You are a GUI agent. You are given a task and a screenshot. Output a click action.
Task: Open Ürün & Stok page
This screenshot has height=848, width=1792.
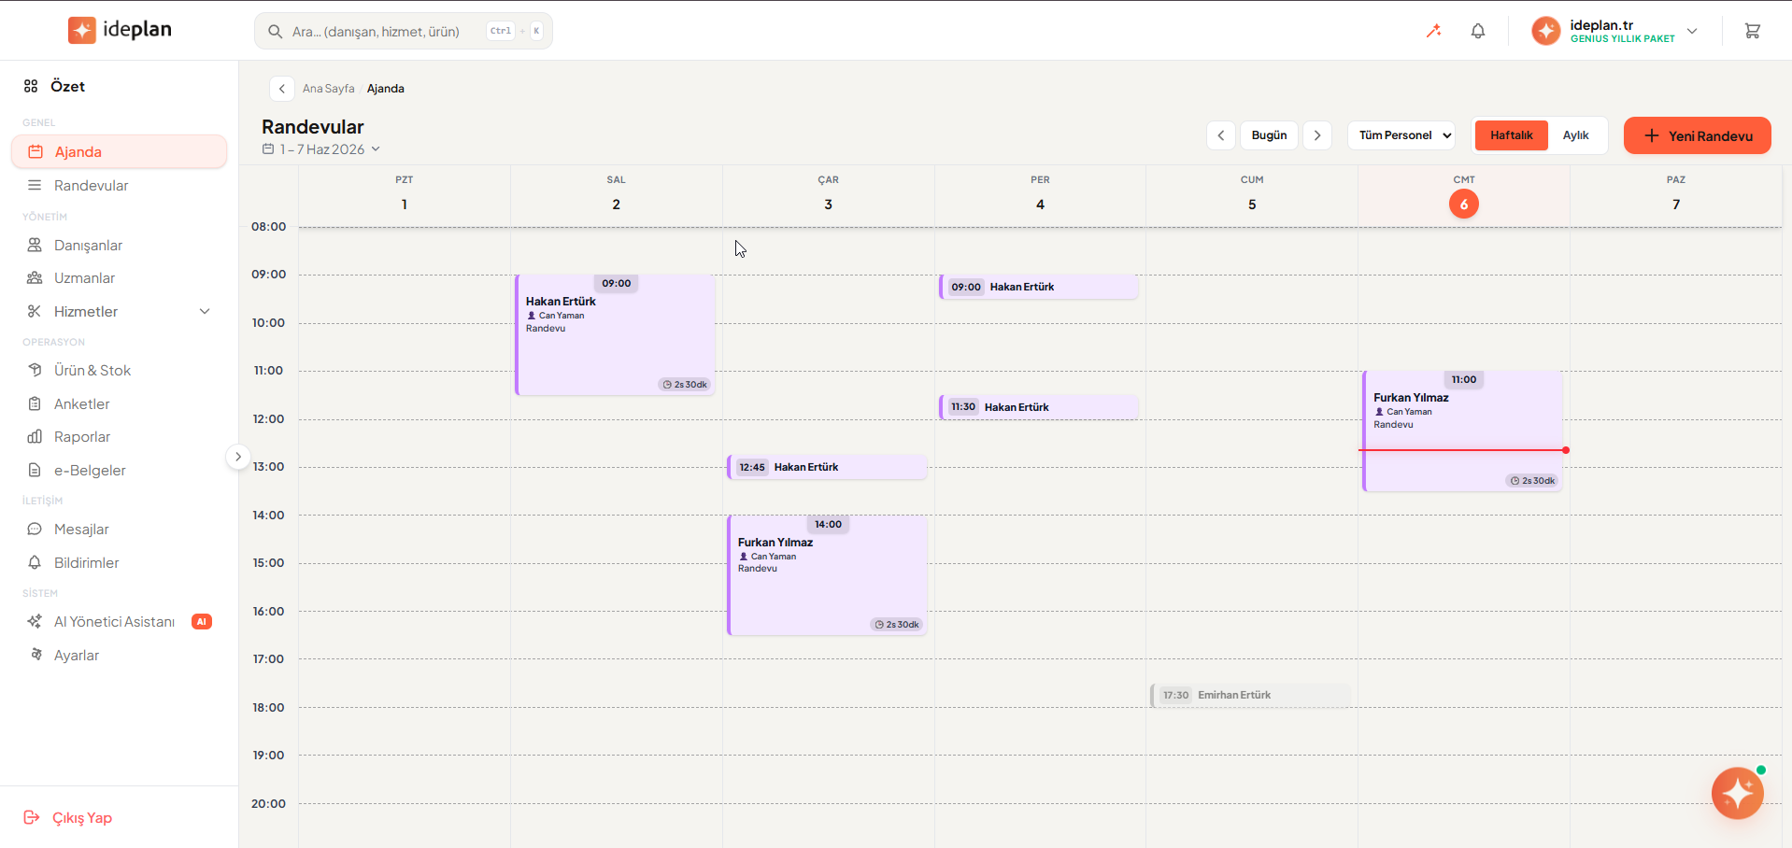click(x=120, y=370)
